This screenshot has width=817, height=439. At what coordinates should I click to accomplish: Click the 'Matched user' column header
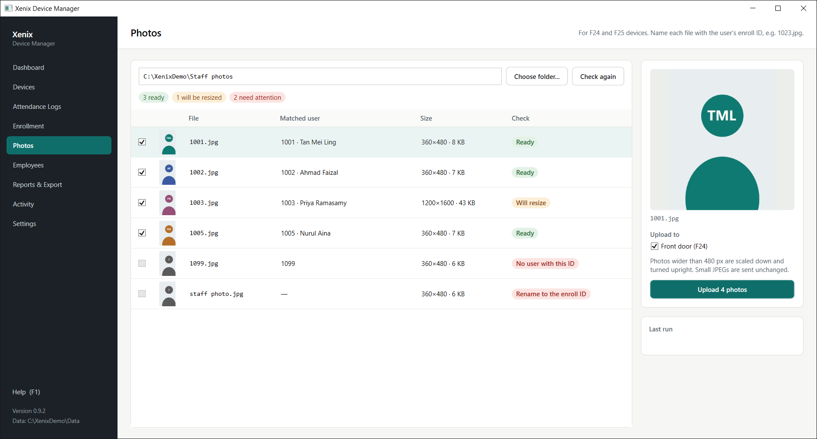pyautogui.click(x=300, y=118)
